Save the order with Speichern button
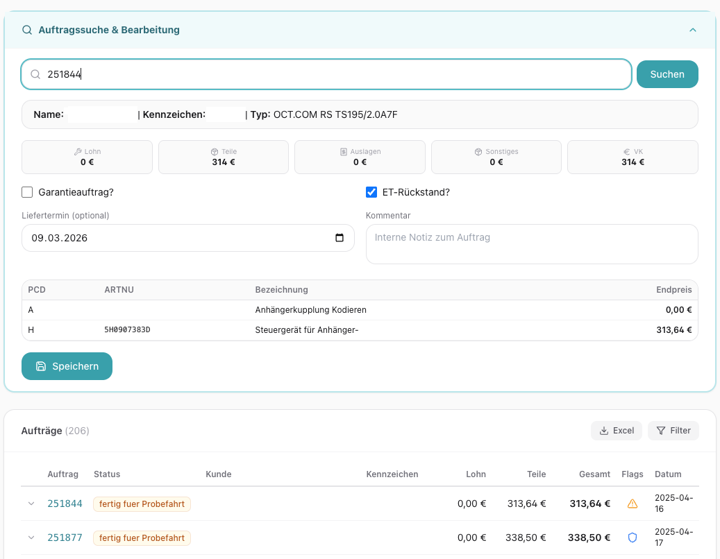The image size is (720, 559). 67,366
